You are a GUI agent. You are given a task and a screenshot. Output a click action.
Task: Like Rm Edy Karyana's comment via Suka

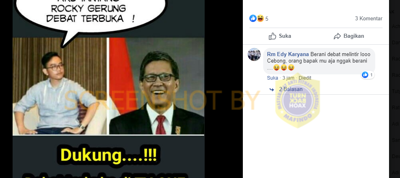click(x=272, y=78)
